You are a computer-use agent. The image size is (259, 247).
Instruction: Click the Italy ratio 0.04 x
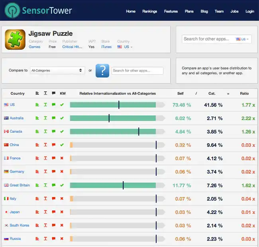click(x=248, y=199)
